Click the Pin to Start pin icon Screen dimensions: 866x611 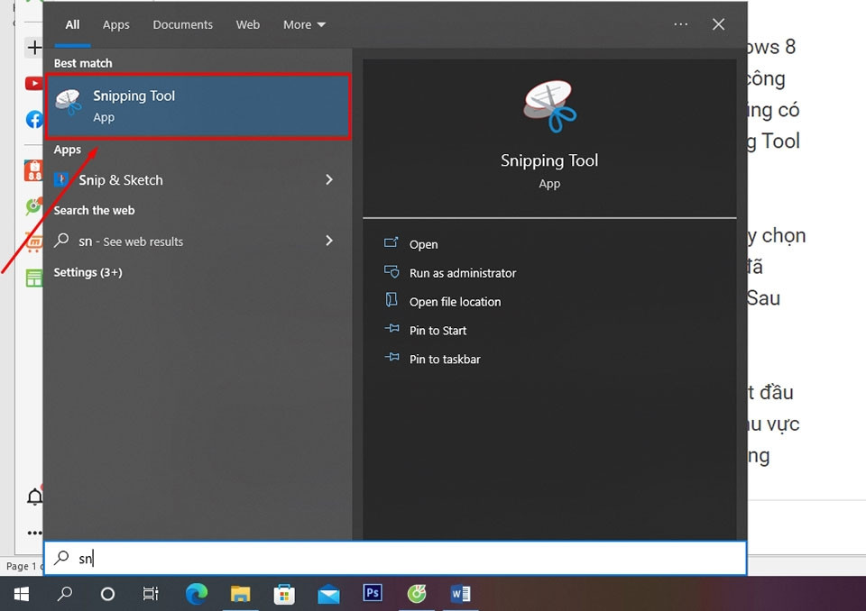(392, 328)
